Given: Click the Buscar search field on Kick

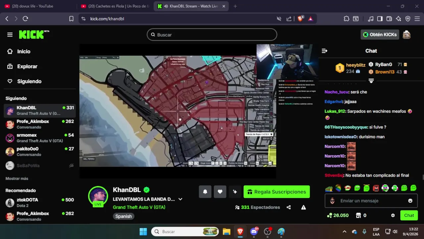Looking at the screenshot, I should click(x=212, y=35).
